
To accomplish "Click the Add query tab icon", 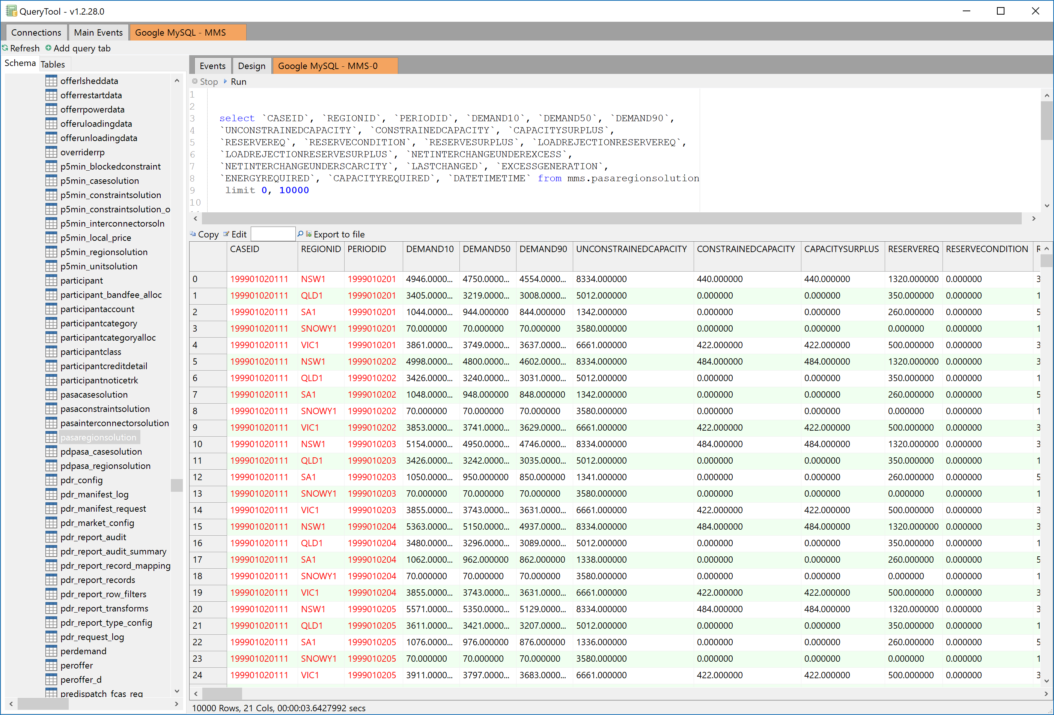I will tap(48, 48).
